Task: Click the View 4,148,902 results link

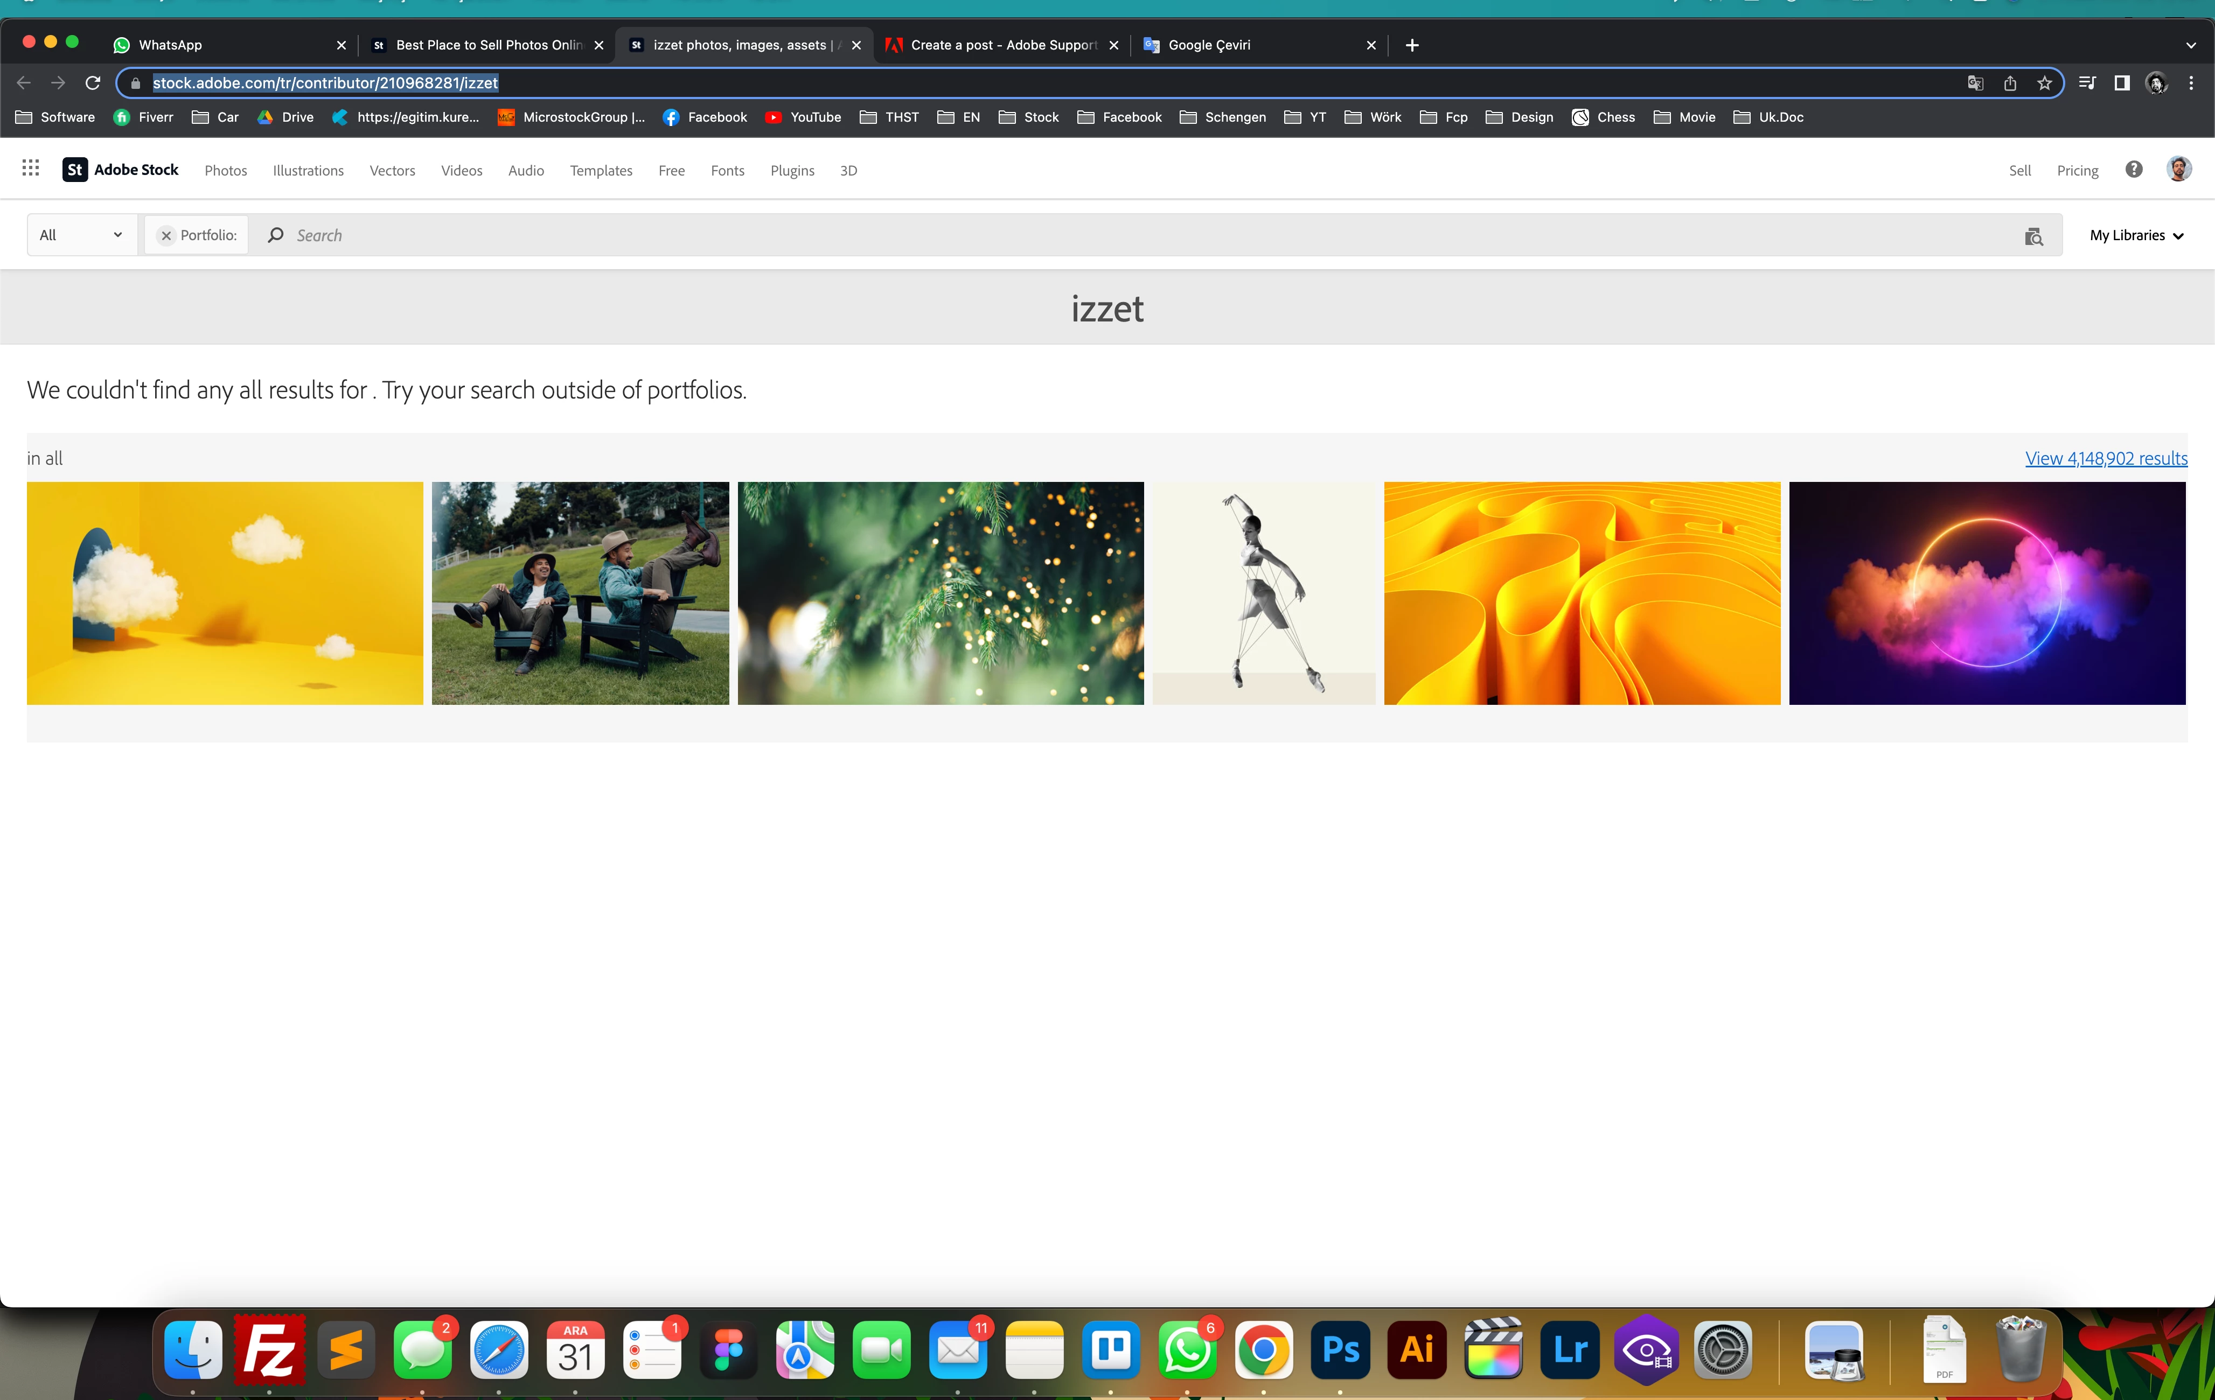Action: 2106,459
